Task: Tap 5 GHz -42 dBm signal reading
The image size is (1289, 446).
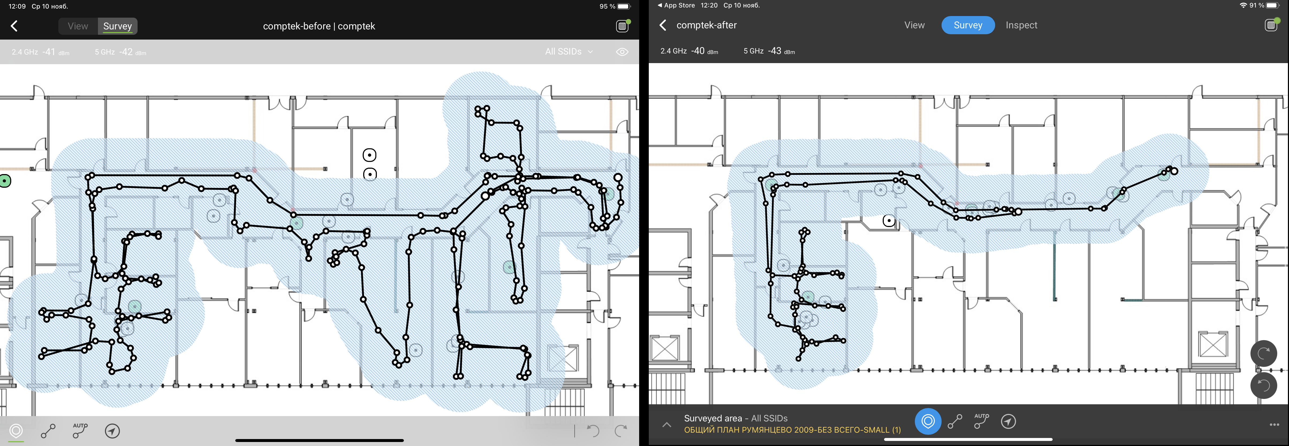Action: 120,52
